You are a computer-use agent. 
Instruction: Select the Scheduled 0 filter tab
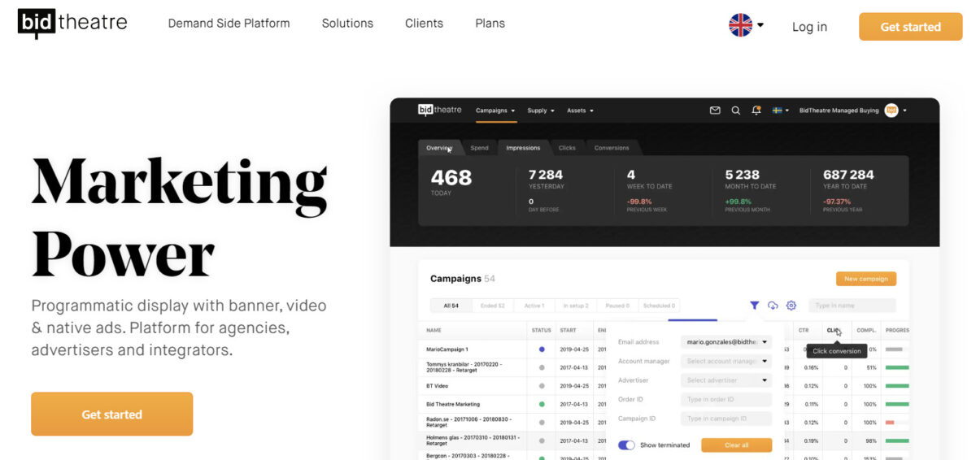(658, 306)
